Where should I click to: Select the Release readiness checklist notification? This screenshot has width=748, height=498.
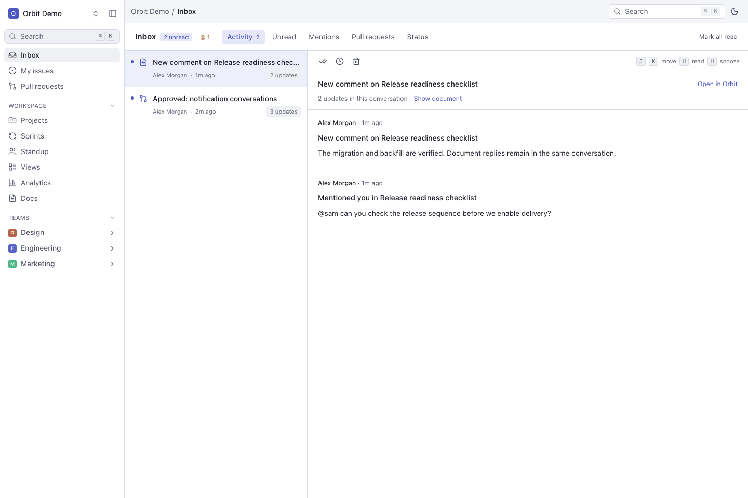click(x=216, y=69)
